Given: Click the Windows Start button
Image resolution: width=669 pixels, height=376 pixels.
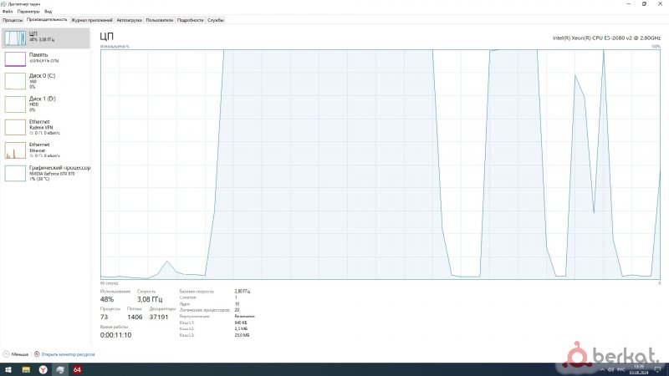Looking at the screenshot, I should tap(7, 368).
